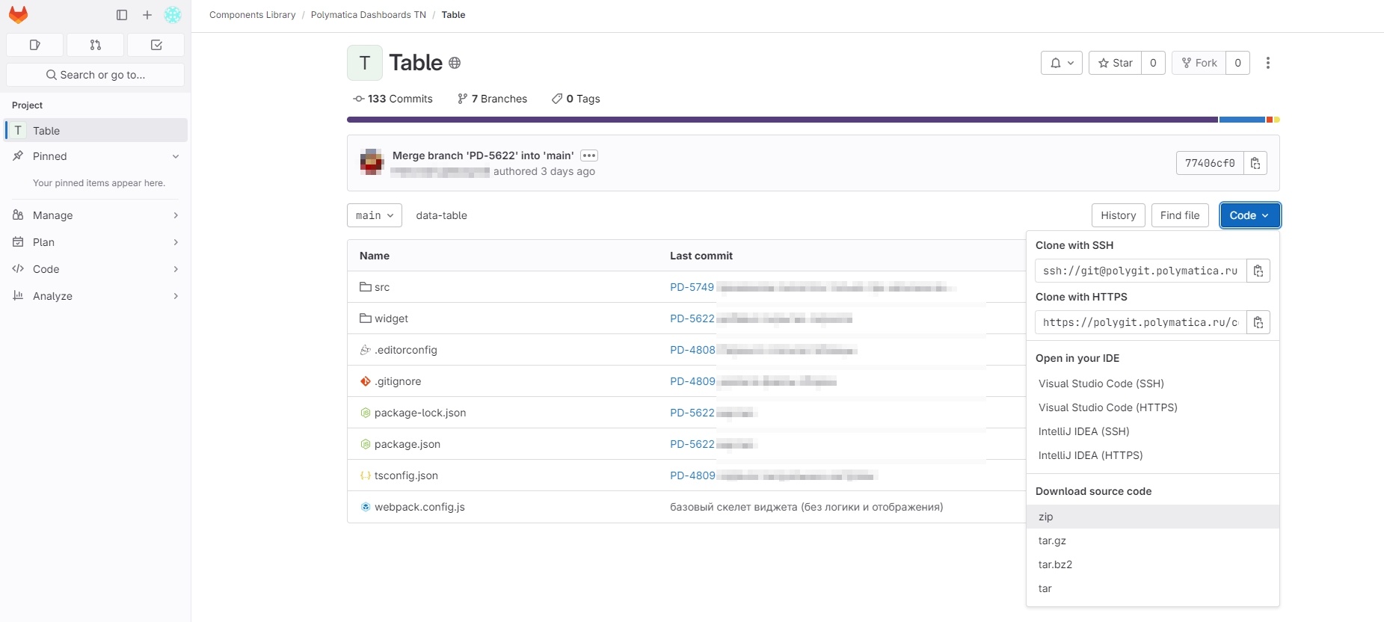
Task: Copy the commit SHA 77406cf0
Action: (x=1255, y=163)
